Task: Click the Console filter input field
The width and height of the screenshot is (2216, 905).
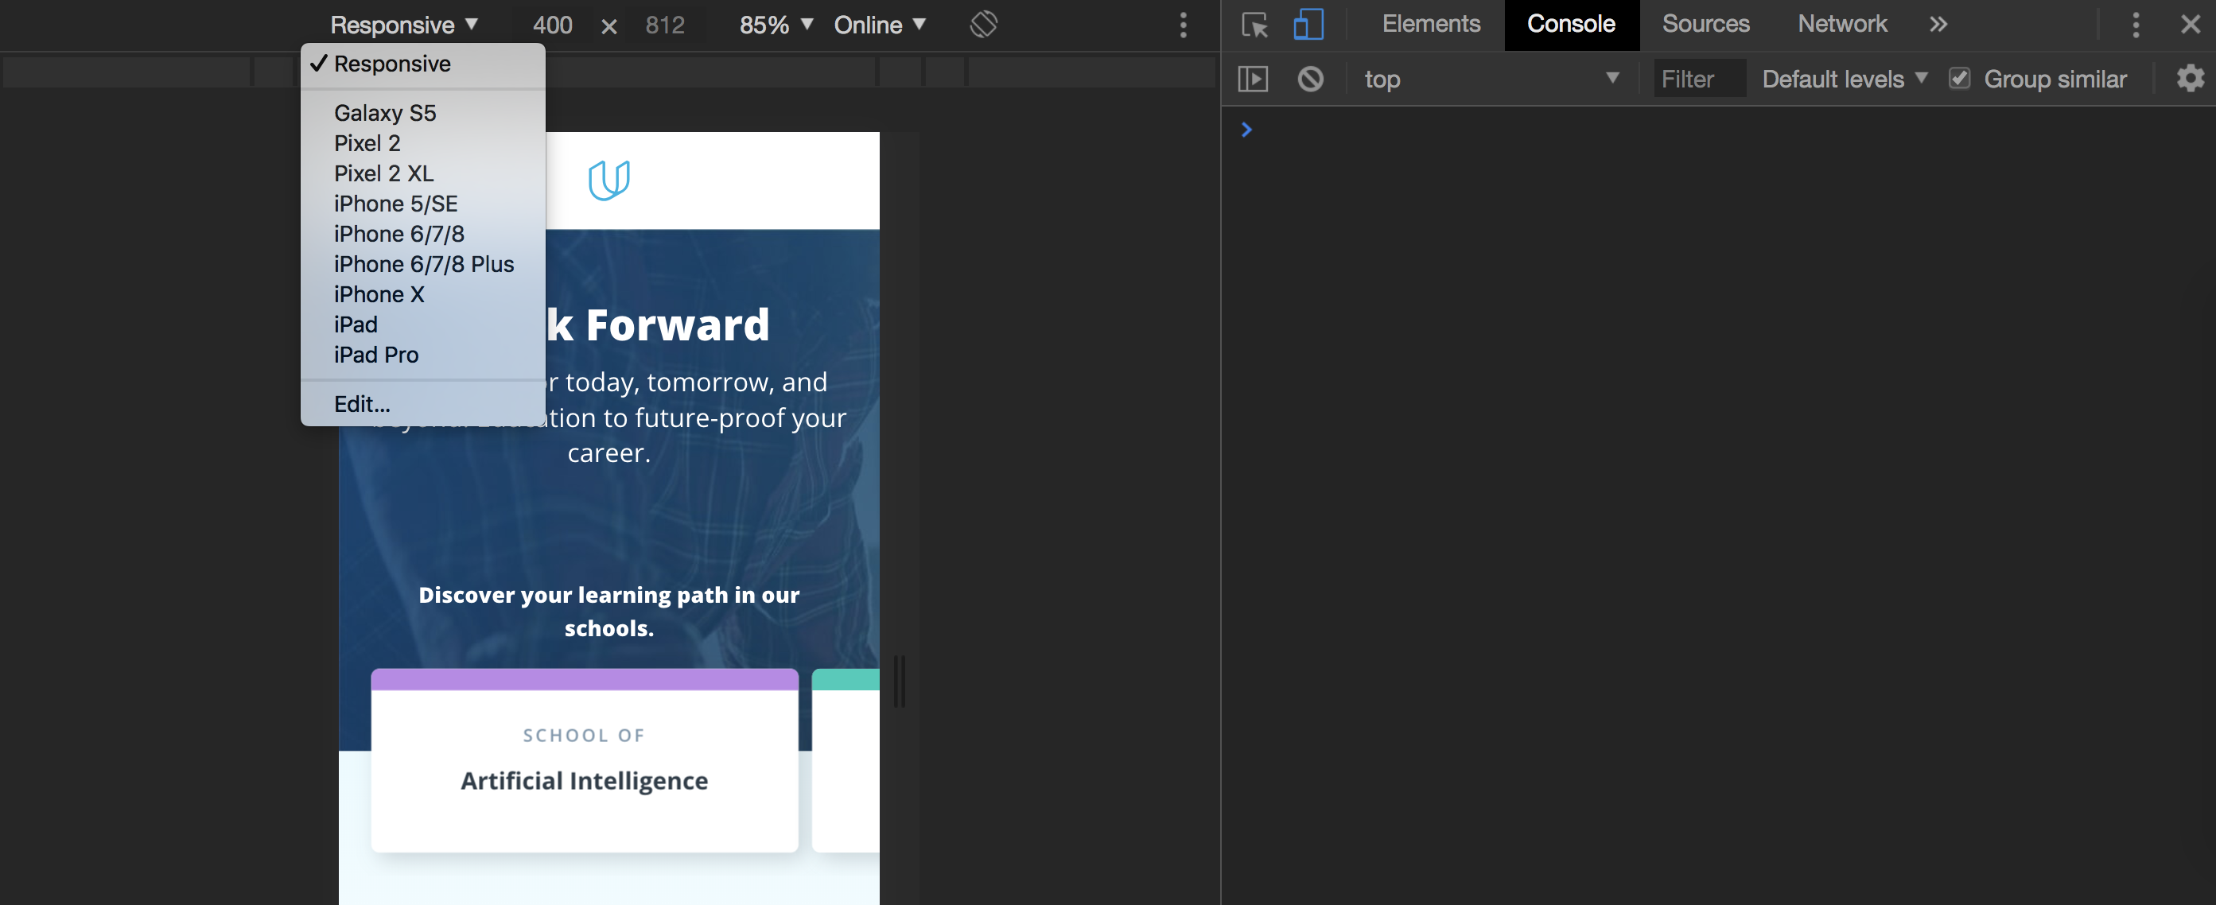Action: click(1699, 80)
